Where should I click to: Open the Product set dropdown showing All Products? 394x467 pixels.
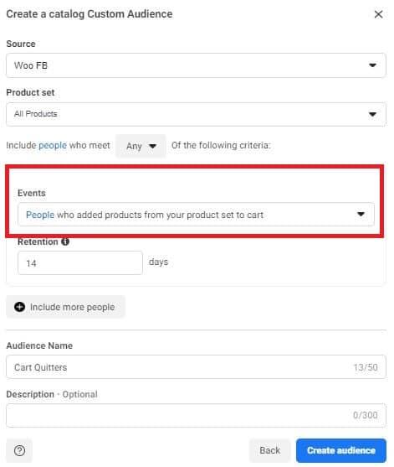(196, 114)
